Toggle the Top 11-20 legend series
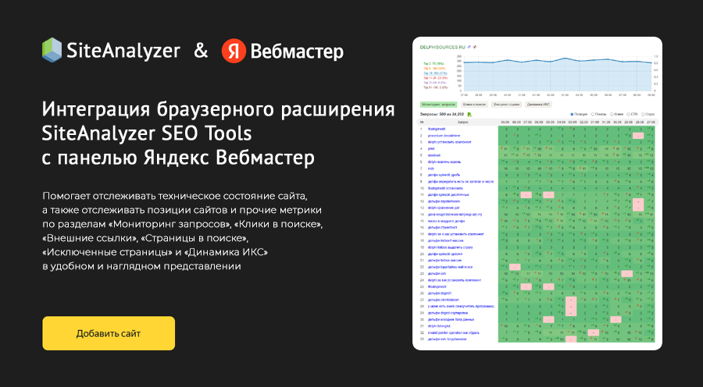 [x=434, y=78]
